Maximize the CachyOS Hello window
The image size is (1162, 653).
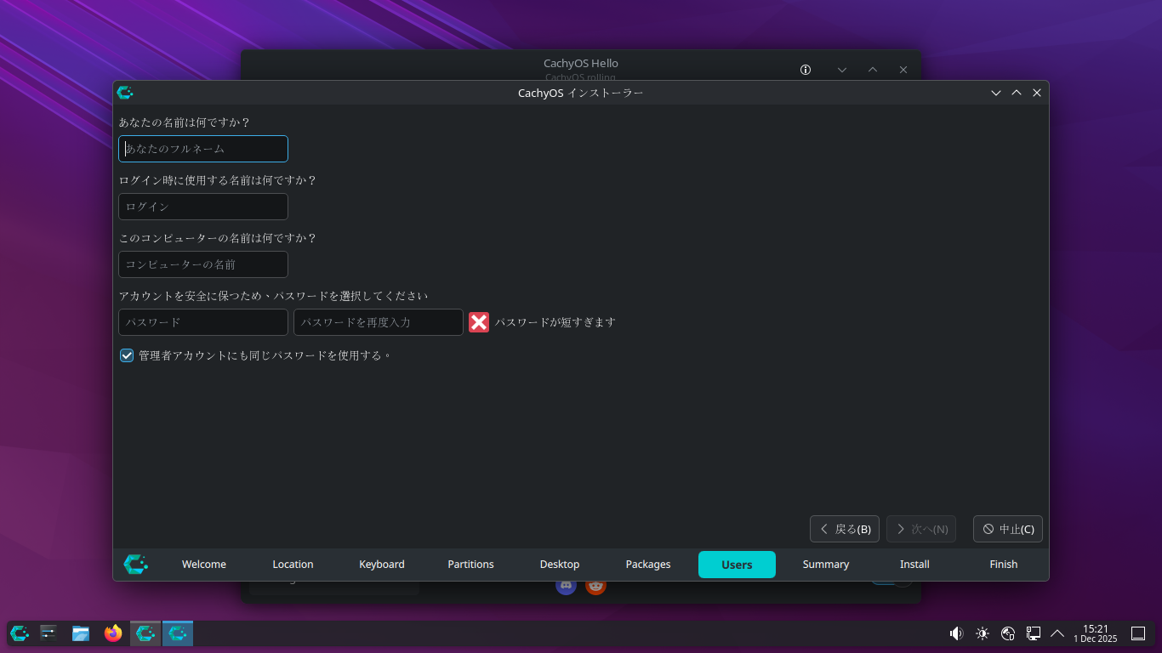pyautogui.click(x=873, y=70)
